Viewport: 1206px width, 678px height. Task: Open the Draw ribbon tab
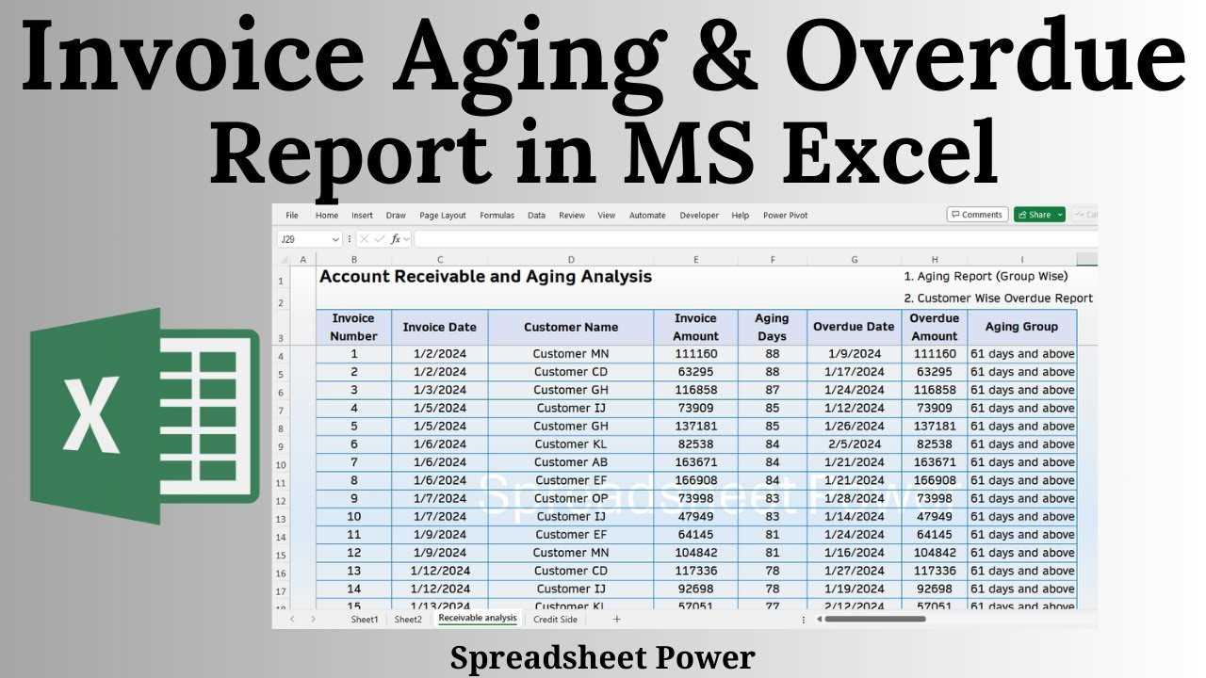396,215
